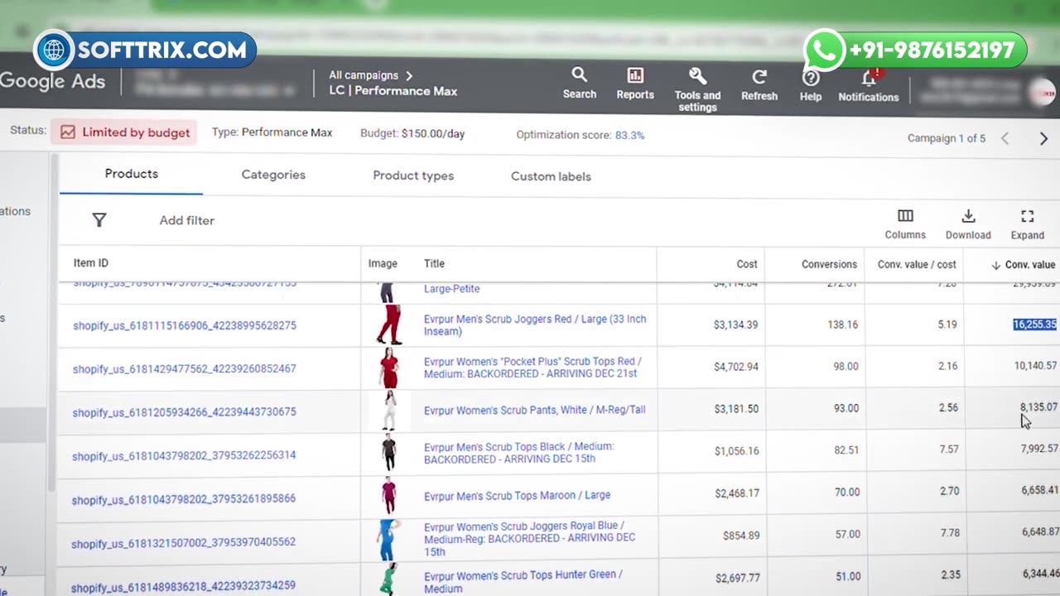Open Evrpur Women's Pocket Plus Scrub Tops title

coord(532,368)
